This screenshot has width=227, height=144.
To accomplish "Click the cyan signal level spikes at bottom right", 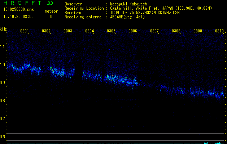I will 214,143.
